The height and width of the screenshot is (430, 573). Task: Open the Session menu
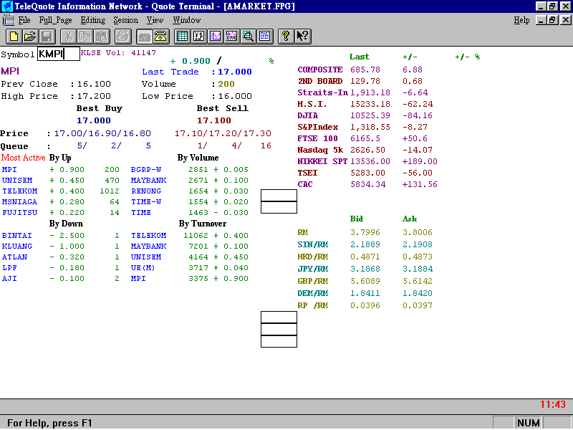(x=126, y=20)
